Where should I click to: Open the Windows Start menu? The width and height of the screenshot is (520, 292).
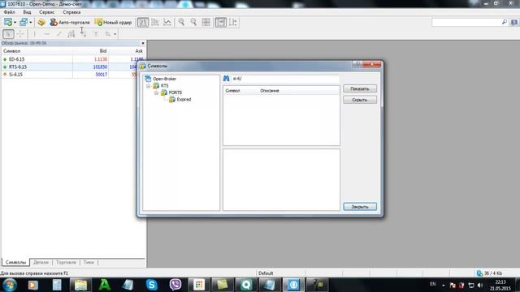(x=9, y=285)
